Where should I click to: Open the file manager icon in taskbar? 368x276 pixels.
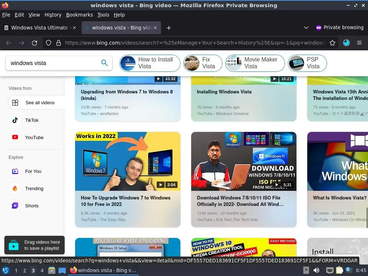(52, 270)
